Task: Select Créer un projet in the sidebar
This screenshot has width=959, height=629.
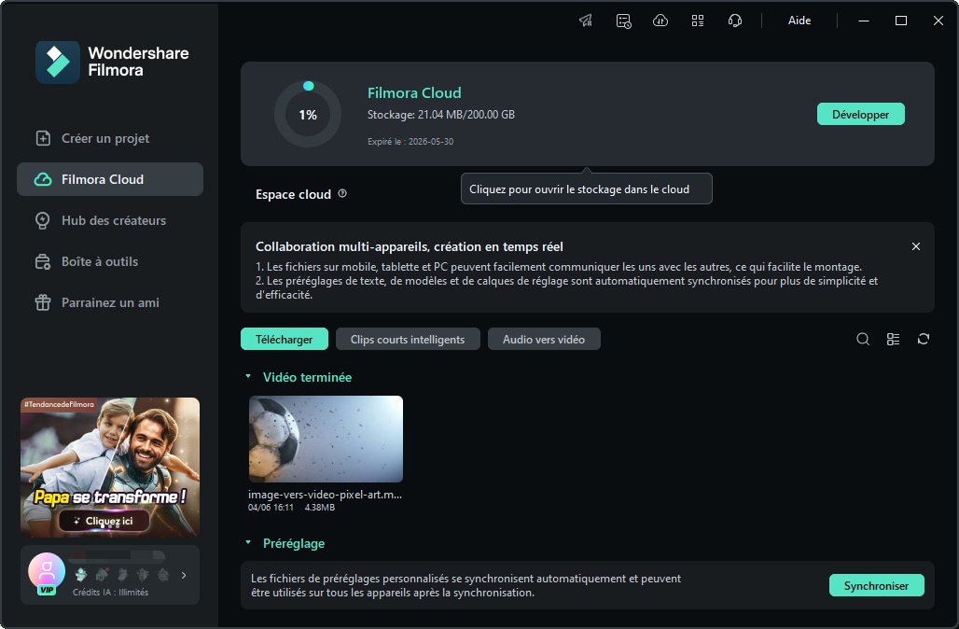Action: coord(110,138)
